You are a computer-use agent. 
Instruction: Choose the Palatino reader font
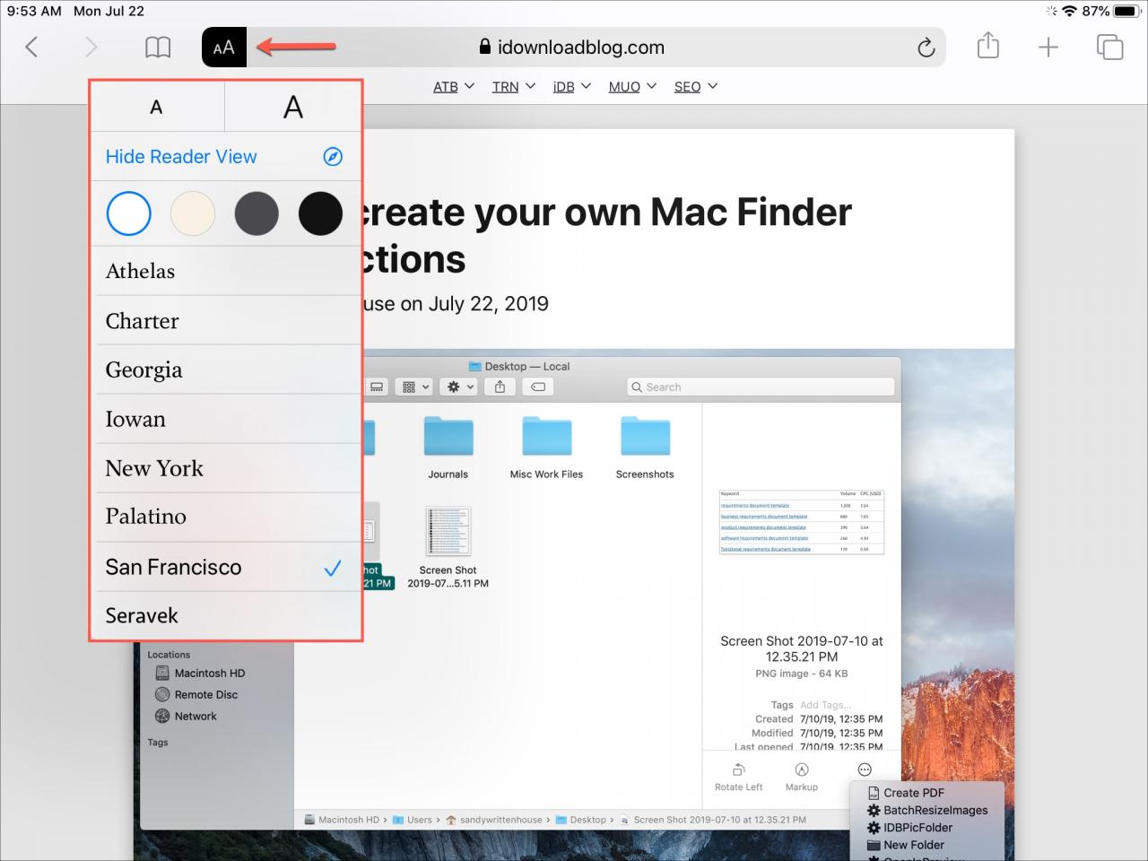pos(228,517)
